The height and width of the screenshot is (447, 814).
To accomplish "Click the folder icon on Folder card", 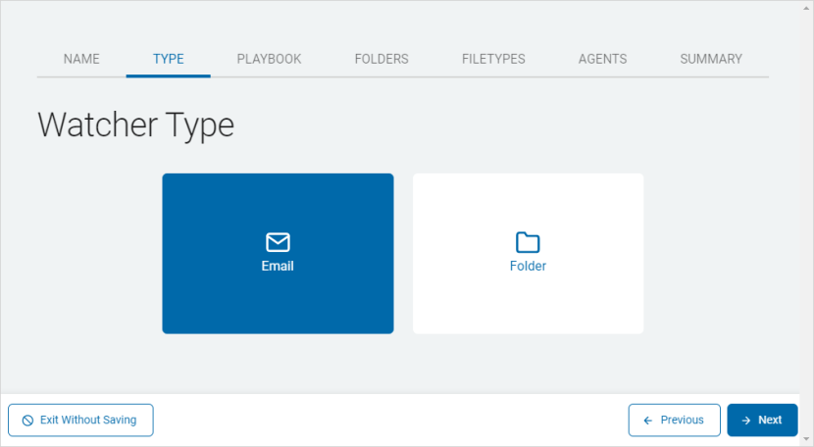I will 528,242.
